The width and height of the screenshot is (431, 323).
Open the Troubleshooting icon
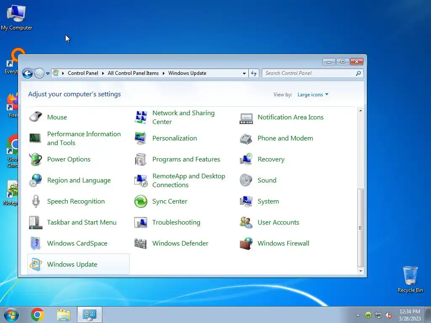tap(141, 222)
